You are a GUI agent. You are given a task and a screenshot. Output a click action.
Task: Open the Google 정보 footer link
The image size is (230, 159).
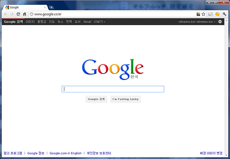tap(36, 153)
